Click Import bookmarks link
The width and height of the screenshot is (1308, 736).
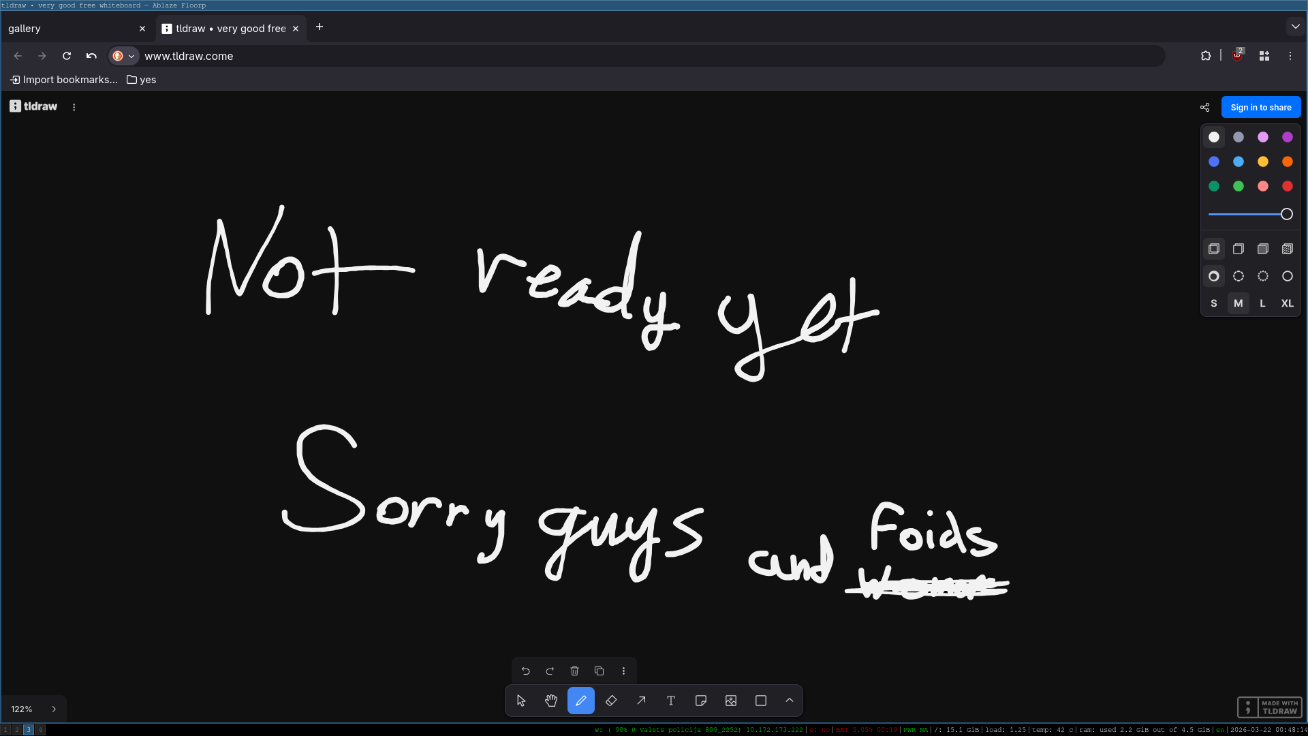pyautogui.click(x=64, y=80)
